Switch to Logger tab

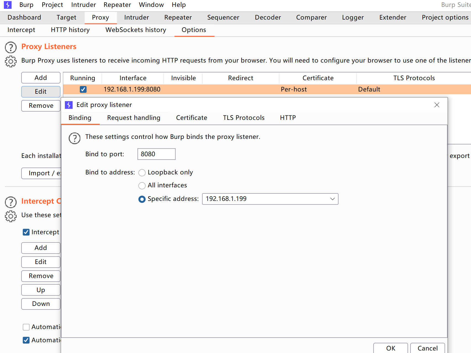tap(353, 17)
